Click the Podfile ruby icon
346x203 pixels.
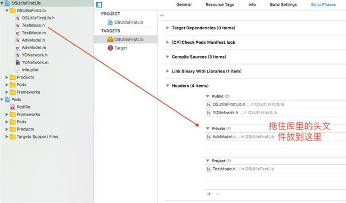pos(13,107)
